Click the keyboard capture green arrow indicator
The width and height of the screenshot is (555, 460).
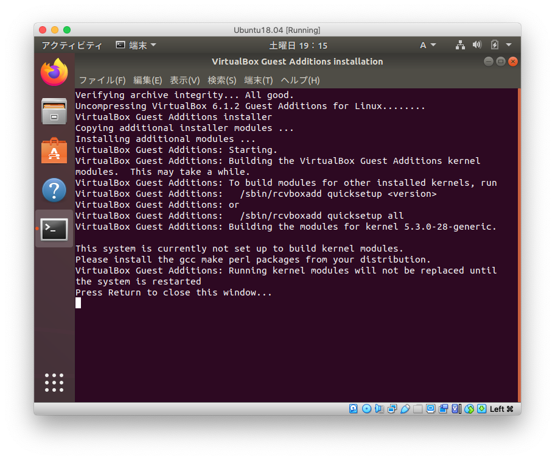(482, 409)
